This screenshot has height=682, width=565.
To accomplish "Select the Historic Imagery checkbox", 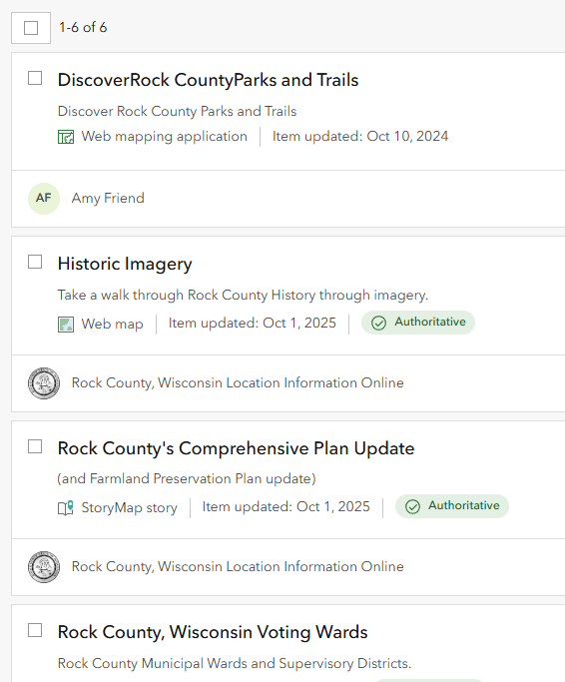I will pyautogui.click(x=35, y=262).
